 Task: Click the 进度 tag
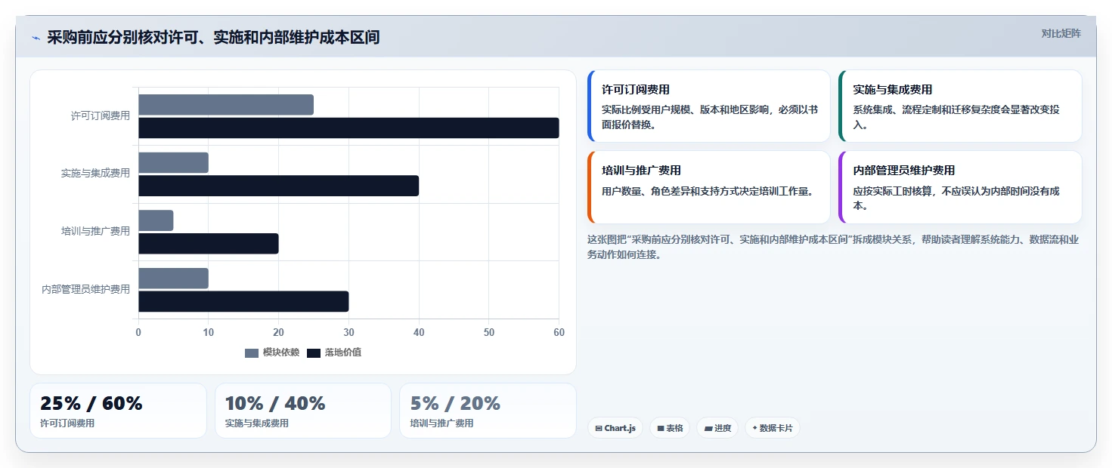[x=717, y=428]
